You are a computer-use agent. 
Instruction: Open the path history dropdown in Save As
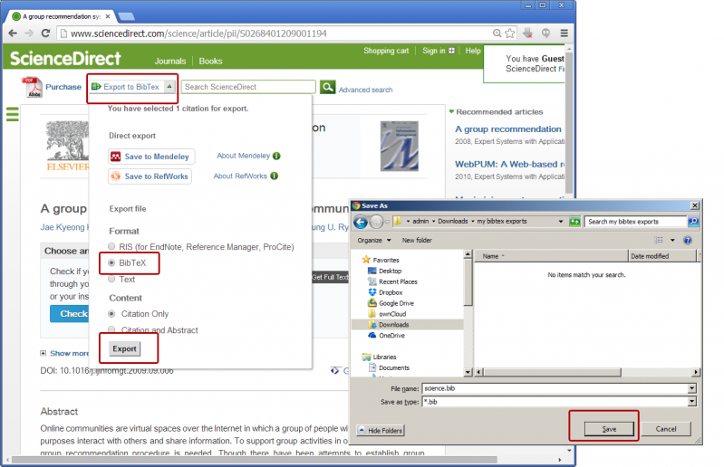tap(561, 222)
